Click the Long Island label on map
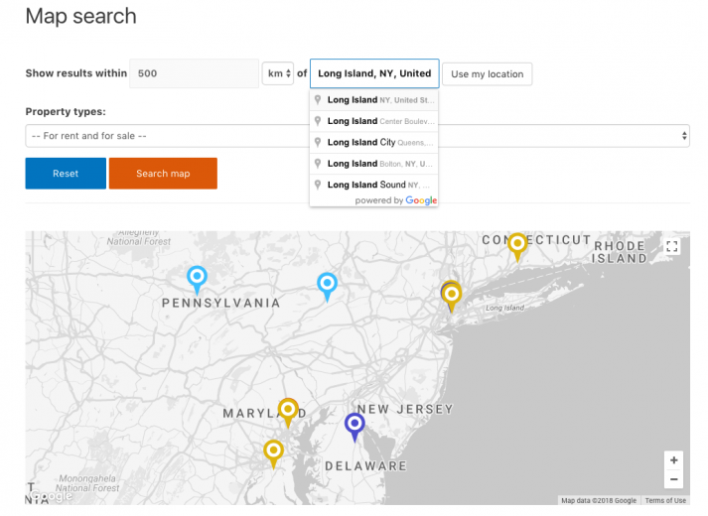 tap(504, 308)
